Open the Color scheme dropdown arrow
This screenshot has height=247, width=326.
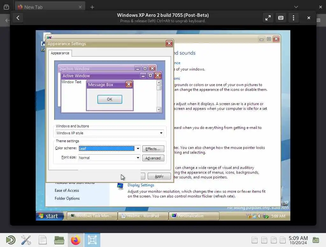[138, 149]
